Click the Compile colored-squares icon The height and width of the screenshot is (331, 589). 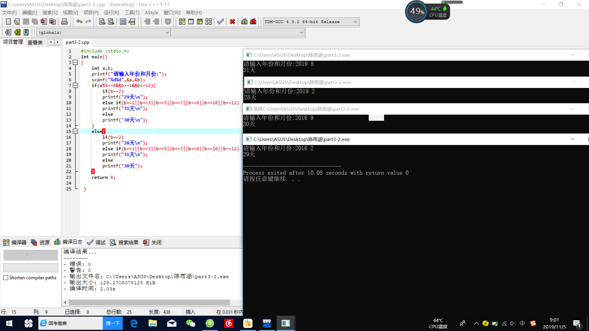point(182,22)
